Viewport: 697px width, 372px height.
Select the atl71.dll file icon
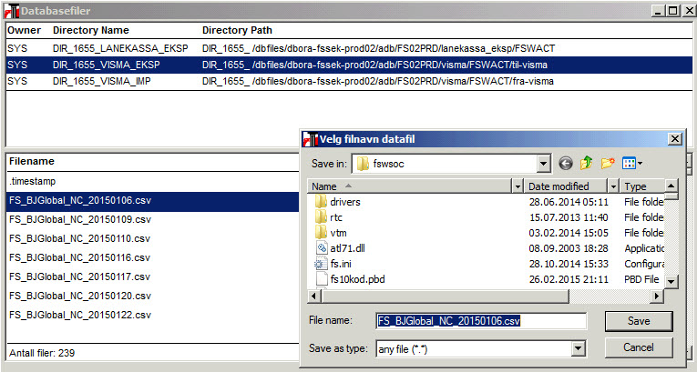322,248
